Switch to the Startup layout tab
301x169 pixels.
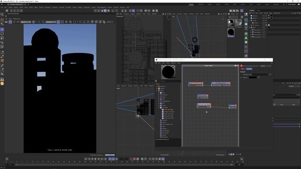point(191,4)
